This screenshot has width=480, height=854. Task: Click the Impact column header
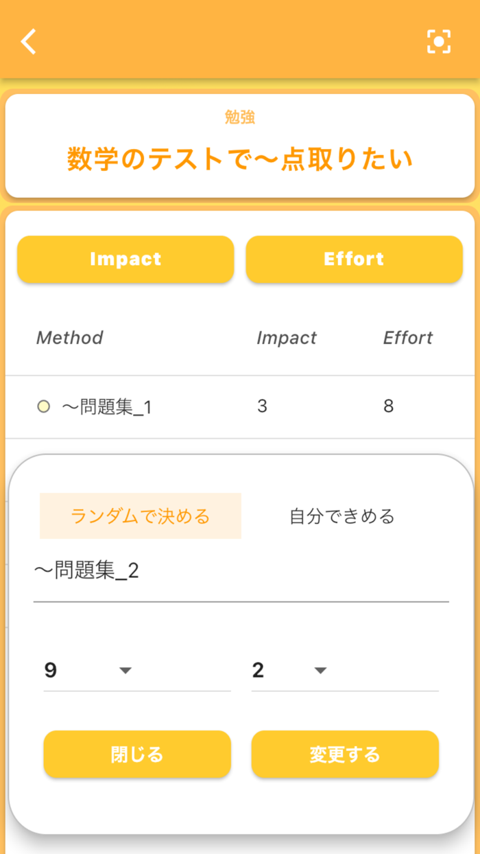tap(287, 338)
